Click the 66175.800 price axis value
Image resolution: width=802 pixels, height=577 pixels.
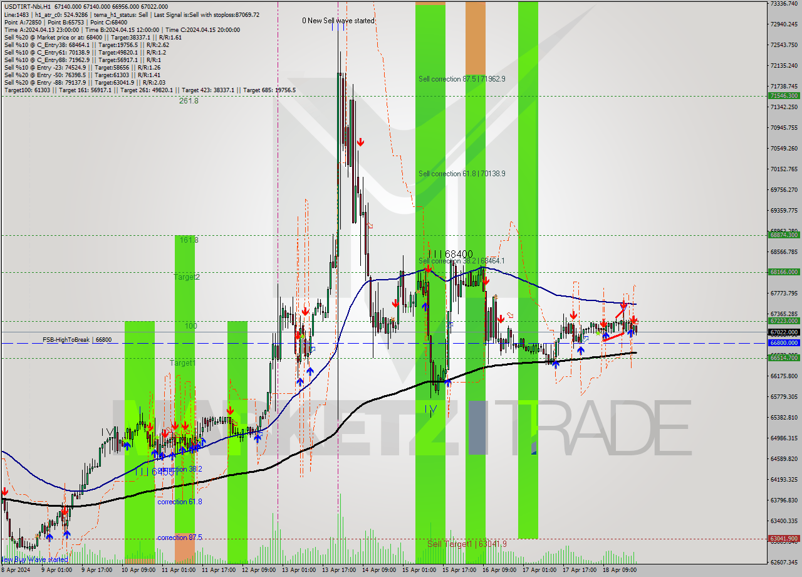tap(783, 376)
